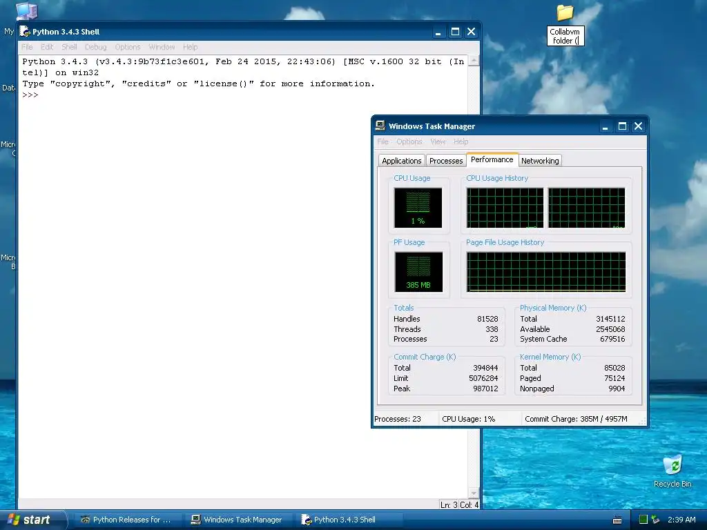The image size is (707, 530).
Task: Open the Collabvm folder desktop icon
Action: point(565,12)
